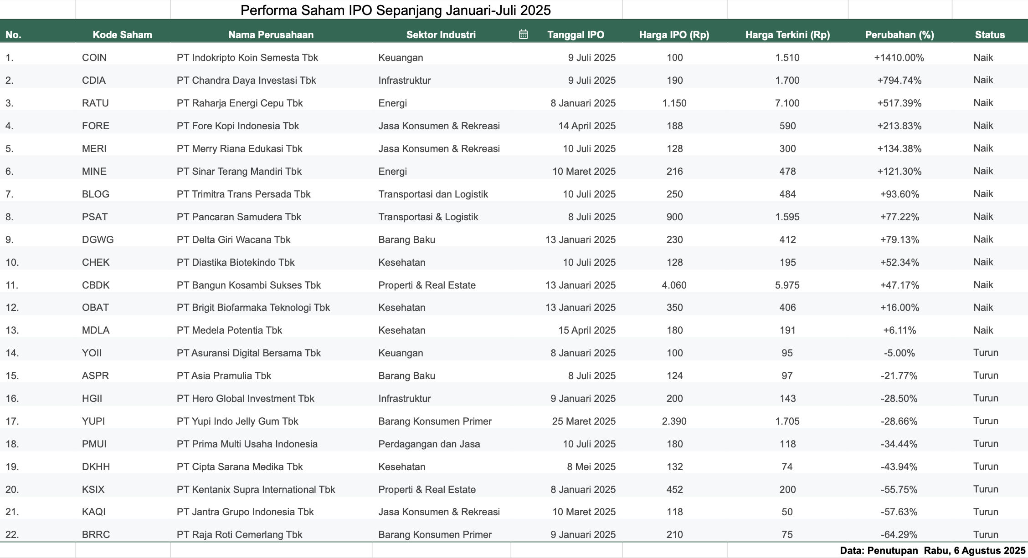Screen dimensions: 1028x558
Task: Click the 452 IPO price cell
Action: (674, 489)
